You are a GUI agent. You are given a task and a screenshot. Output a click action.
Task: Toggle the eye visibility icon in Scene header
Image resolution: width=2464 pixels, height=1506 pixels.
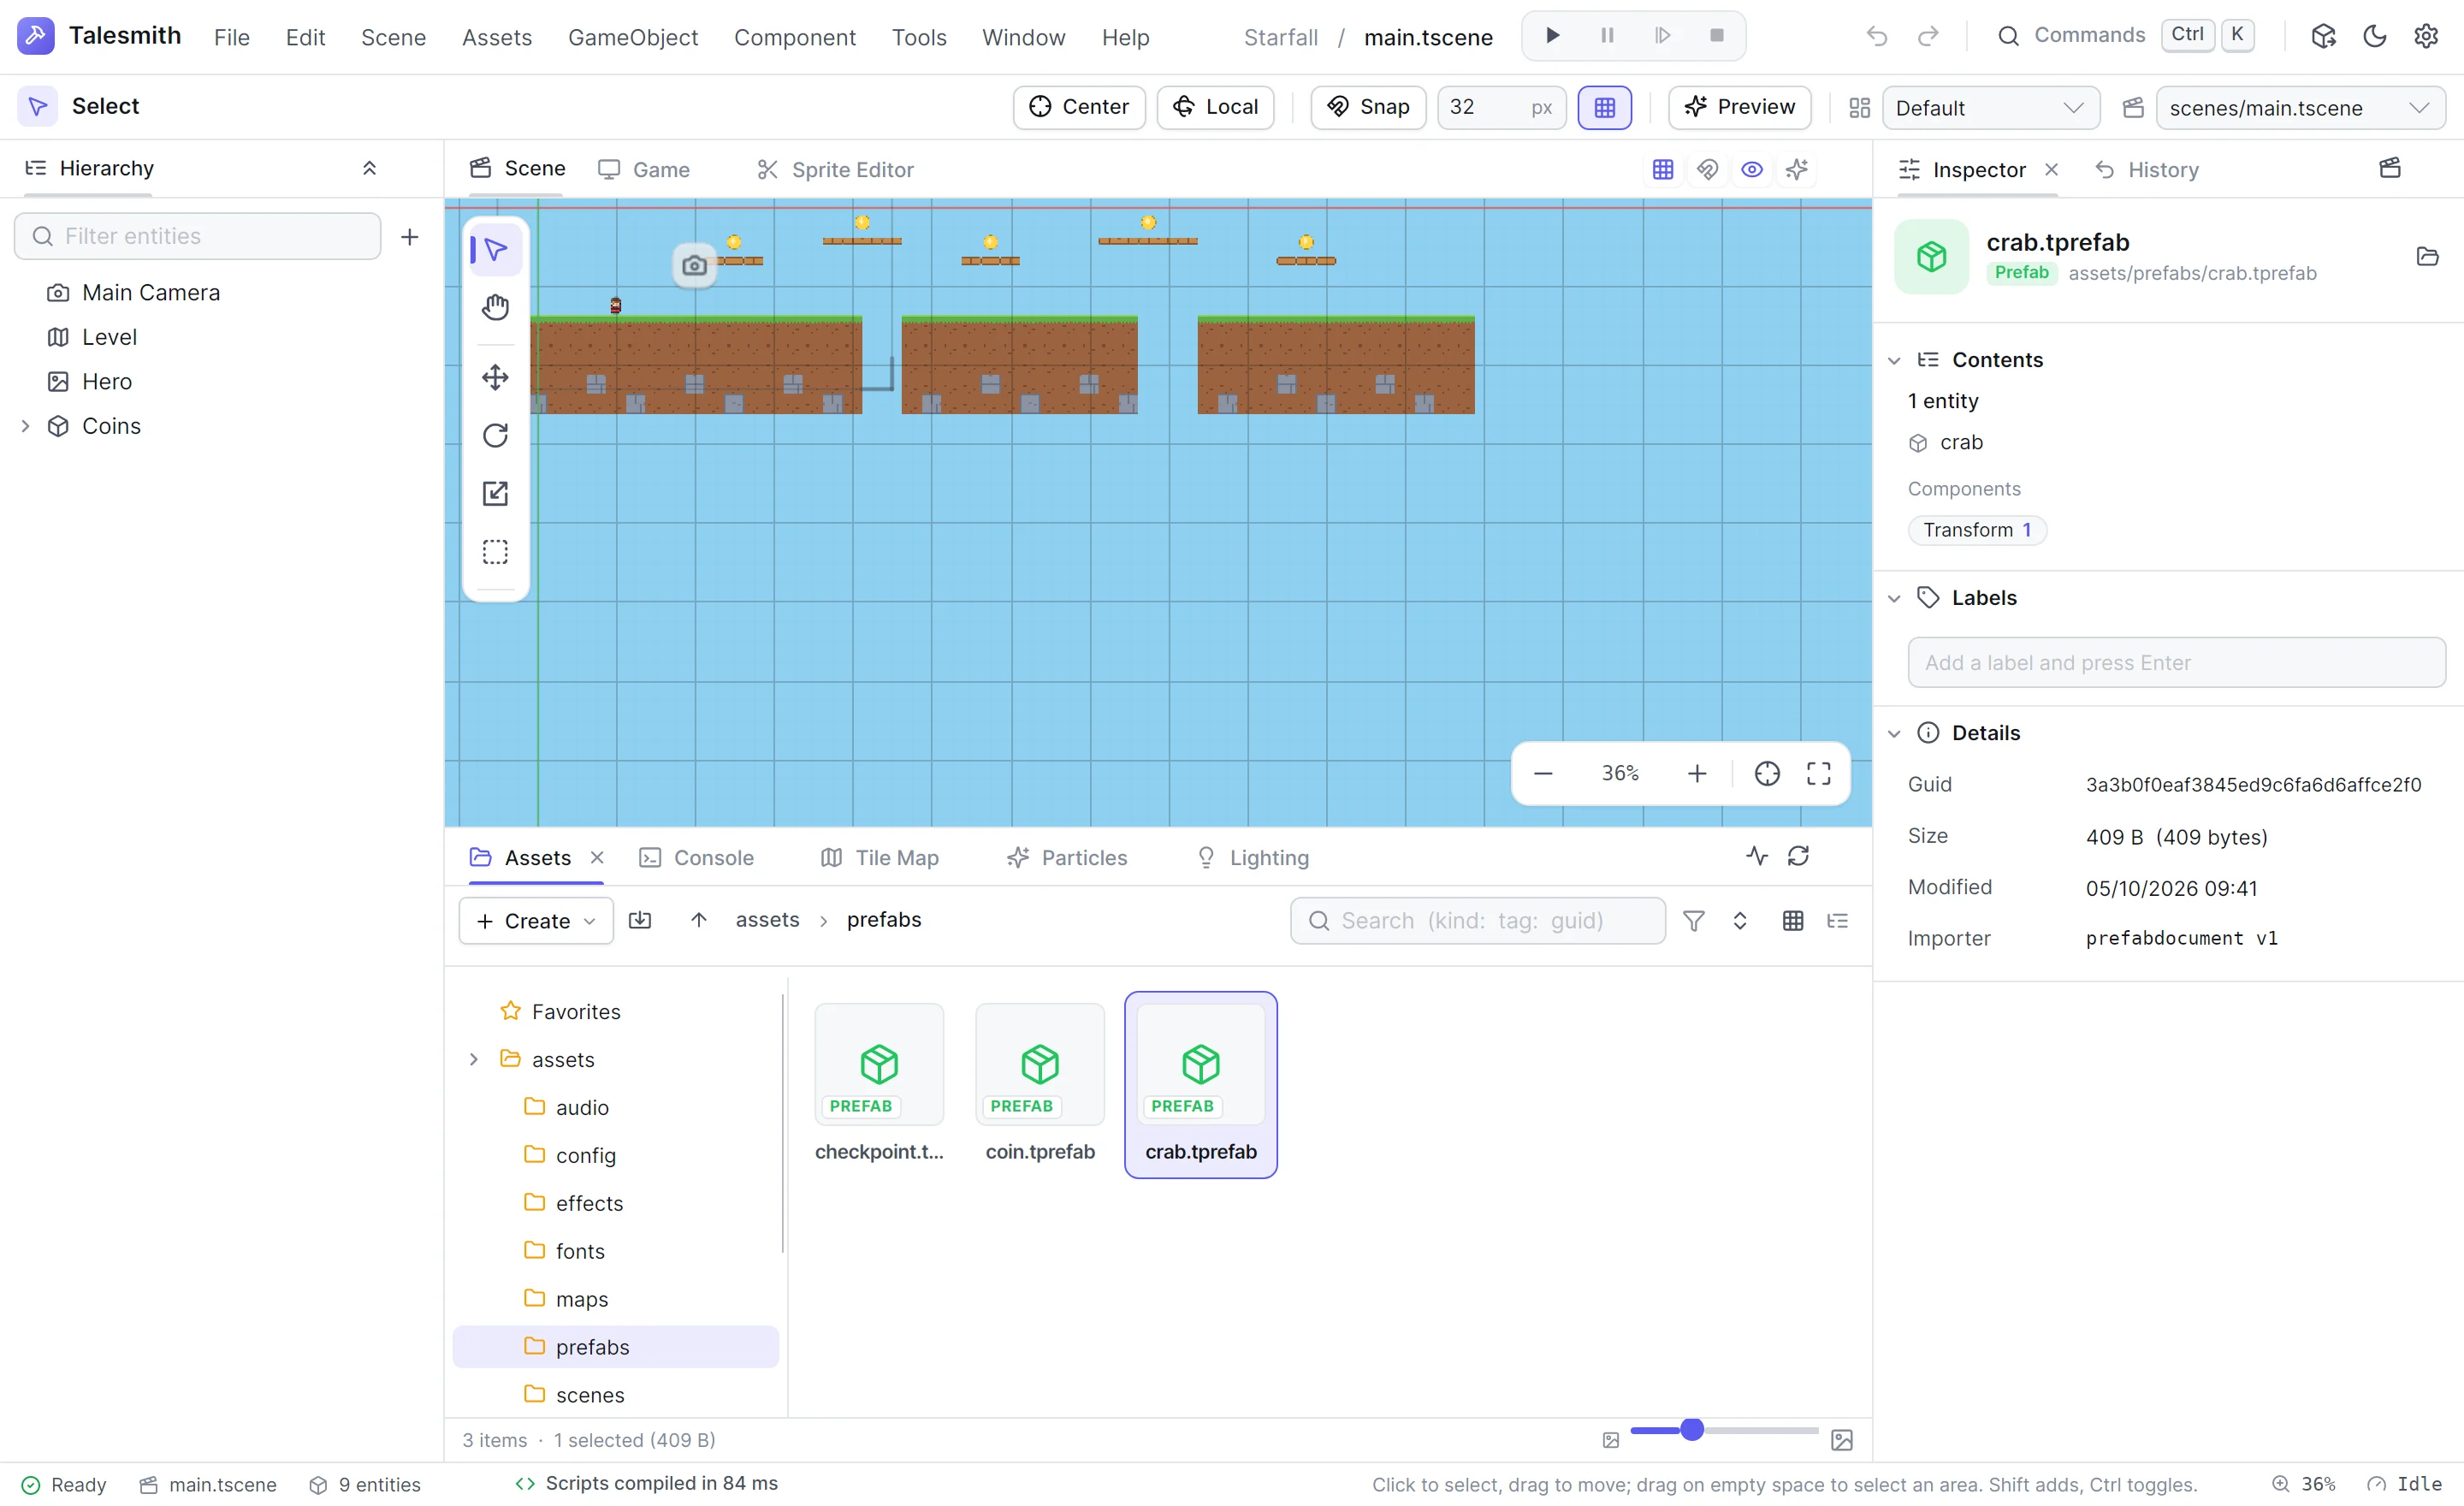tap(1752, 169)
